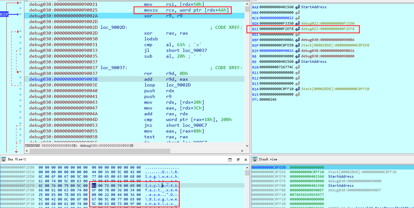
Task: Select the 'mov rsi, [rdx+50h]' instruction
Action: pos(174,5)
